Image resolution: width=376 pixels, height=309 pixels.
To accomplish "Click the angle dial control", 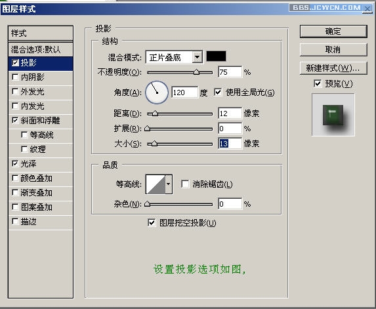I will 157,93.
